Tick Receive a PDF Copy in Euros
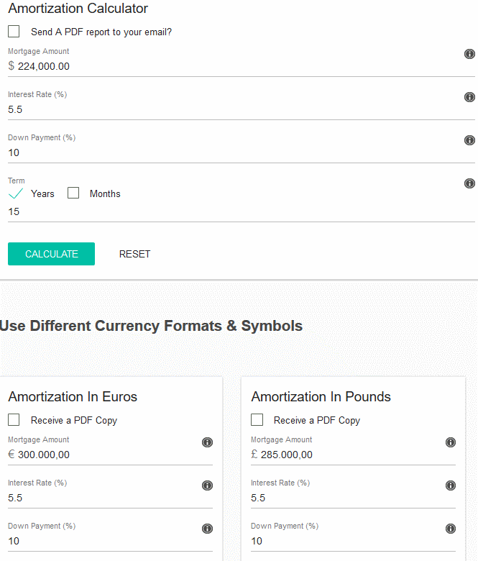Image resolution: width=478 pixels, height=561 pixels. pos(14,419)
